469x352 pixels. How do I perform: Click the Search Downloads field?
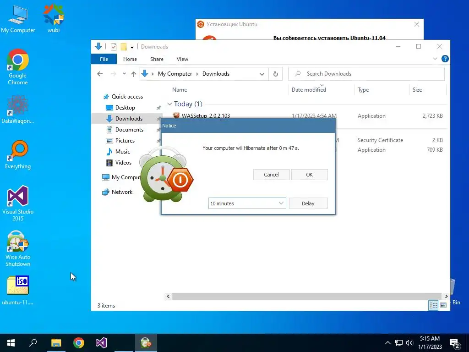click(366, 74)
